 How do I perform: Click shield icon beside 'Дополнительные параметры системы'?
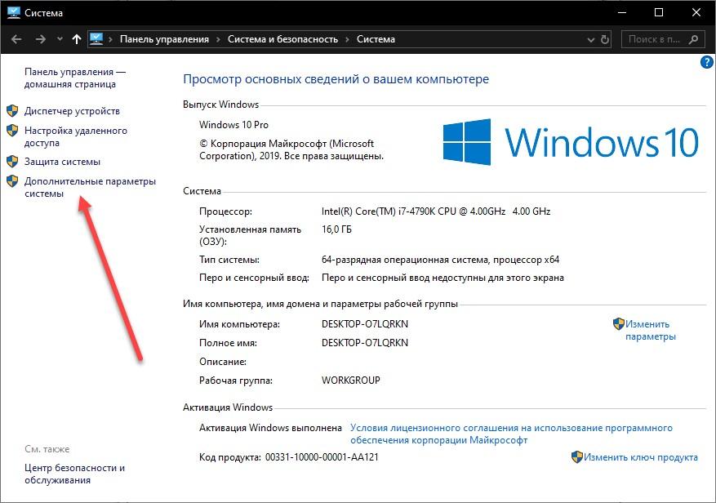tap(12, 181)
